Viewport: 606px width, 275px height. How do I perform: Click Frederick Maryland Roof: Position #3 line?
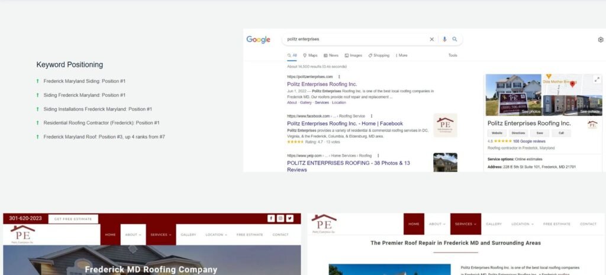104,137
